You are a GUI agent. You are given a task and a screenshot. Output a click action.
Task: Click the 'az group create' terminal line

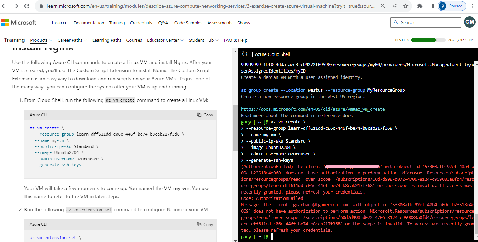click(323, 90)
